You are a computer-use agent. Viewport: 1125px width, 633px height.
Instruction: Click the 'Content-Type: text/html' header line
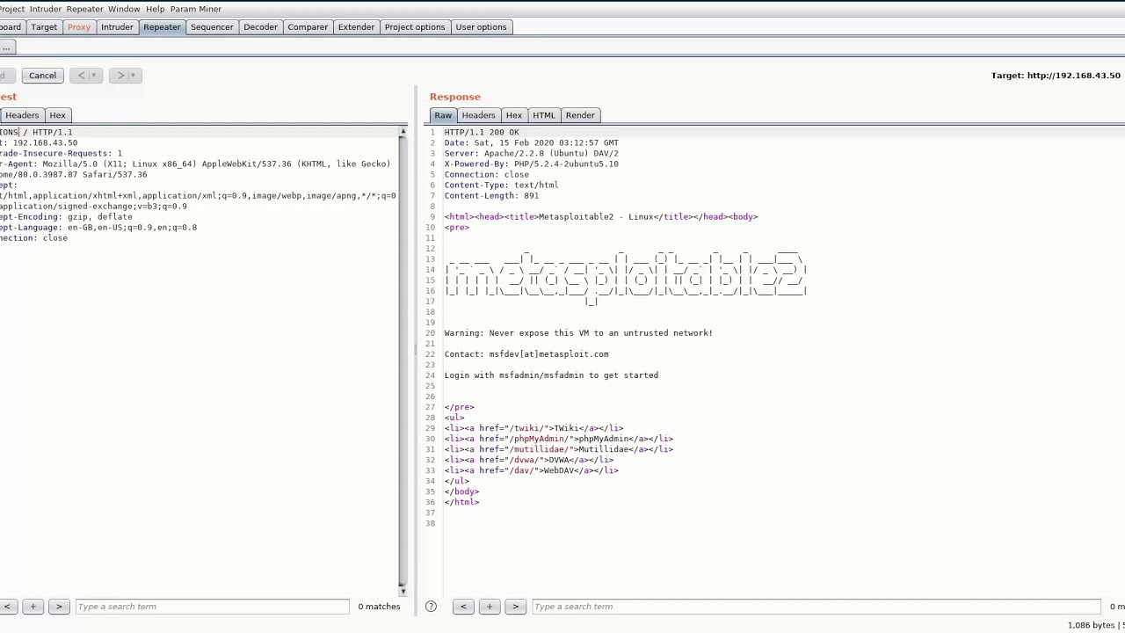[x=501, y=186]
